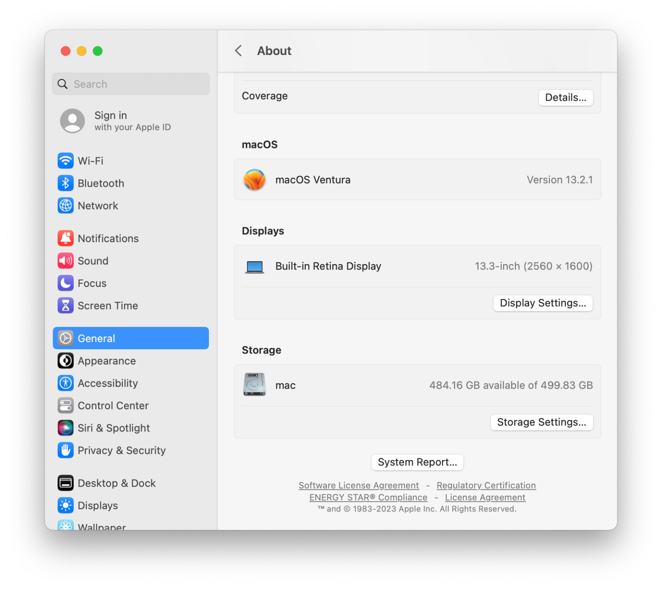Zoom the window with green button

coord(98,51)
